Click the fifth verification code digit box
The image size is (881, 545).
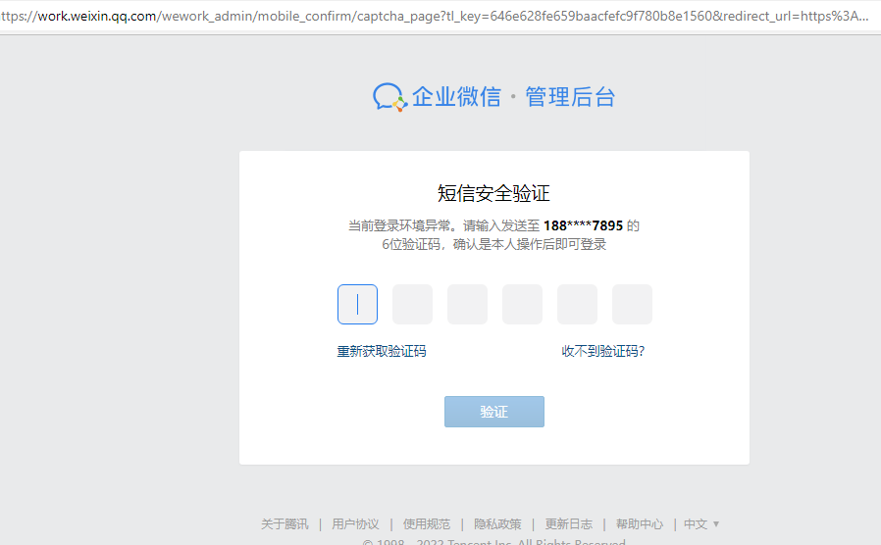tap(577, 305)
